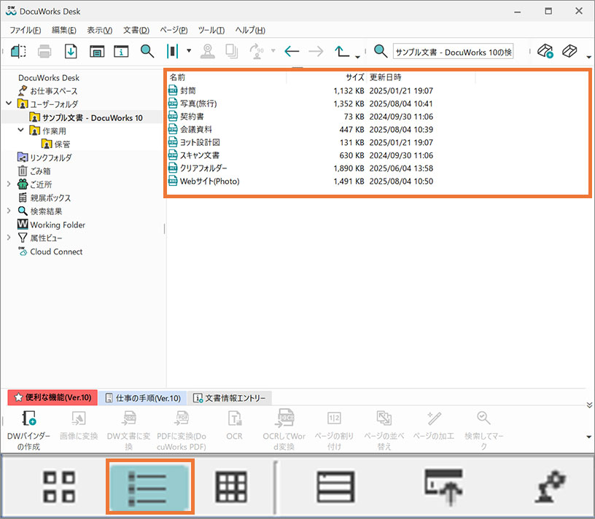Select the 保管 subfolder
The image size is (595, 519).
55,144
